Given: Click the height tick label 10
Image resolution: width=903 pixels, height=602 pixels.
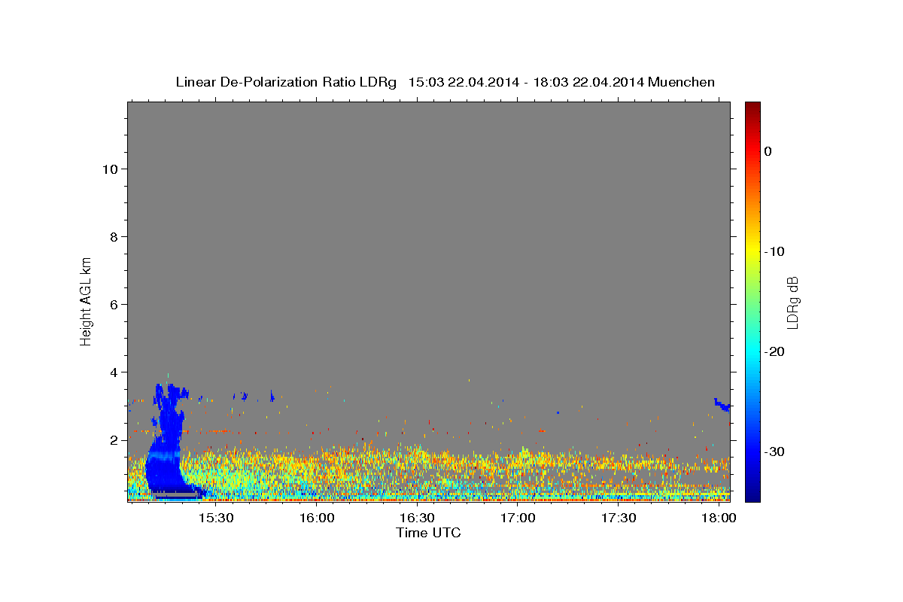Looking at the screenshot, I should tap(110, 169).
